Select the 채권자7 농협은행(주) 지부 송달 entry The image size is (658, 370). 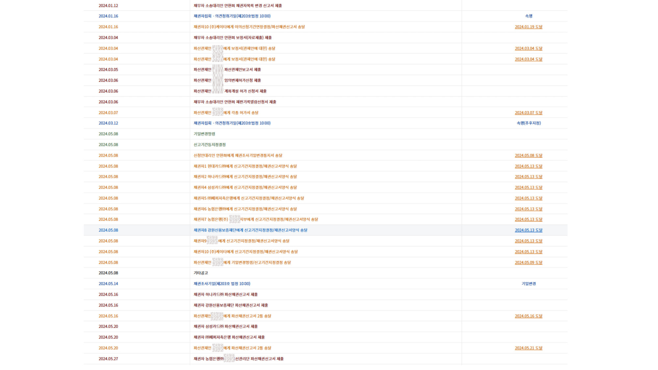tap(256, 219)
